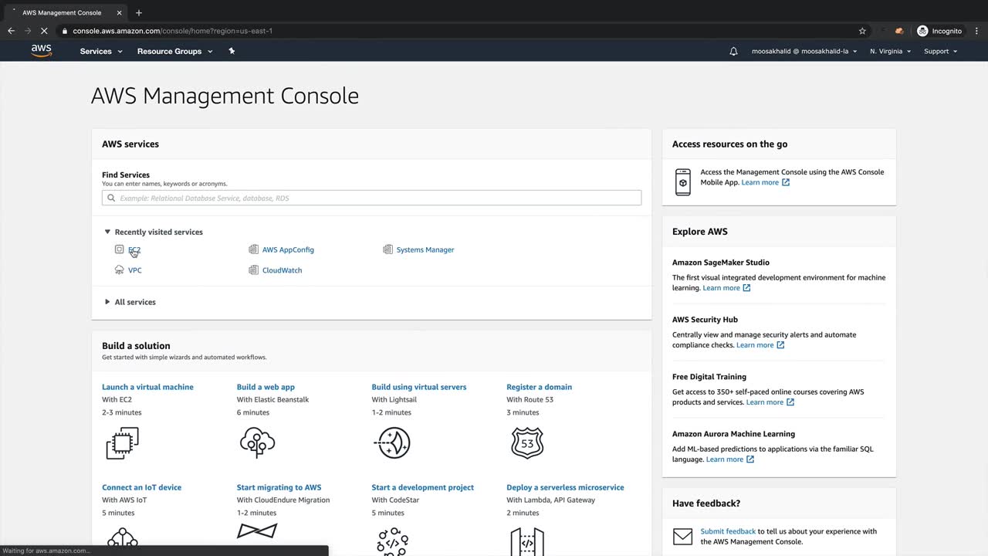Click Learn more under Free Digital Training

pos(770,402)
